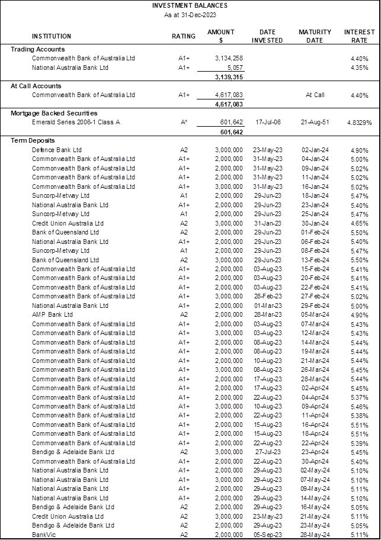The image size is (381, 540).
Task: Click the maturity date 23-May-24
Action: click(x=315, y=526)
